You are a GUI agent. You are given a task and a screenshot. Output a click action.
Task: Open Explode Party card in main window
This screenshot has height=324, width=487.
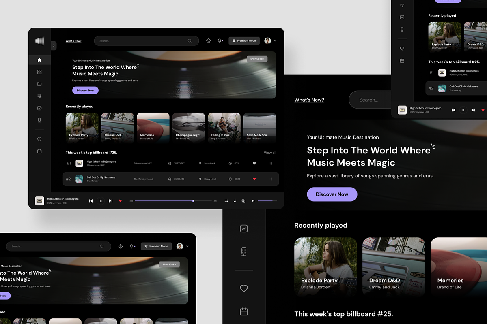[x=82, y=128]
